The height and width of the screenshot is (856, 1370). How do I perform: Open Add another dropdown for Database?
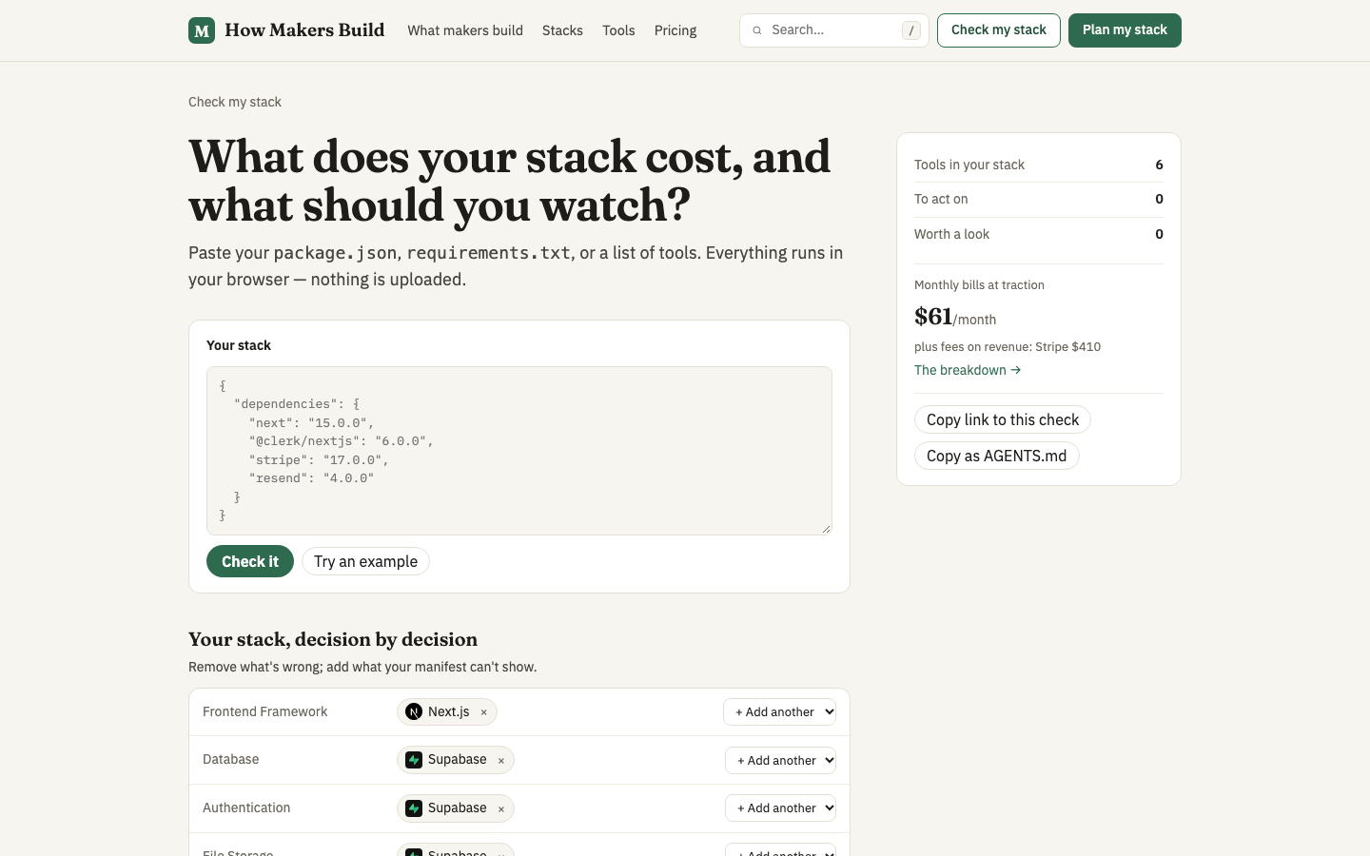(x=781, y=760)
